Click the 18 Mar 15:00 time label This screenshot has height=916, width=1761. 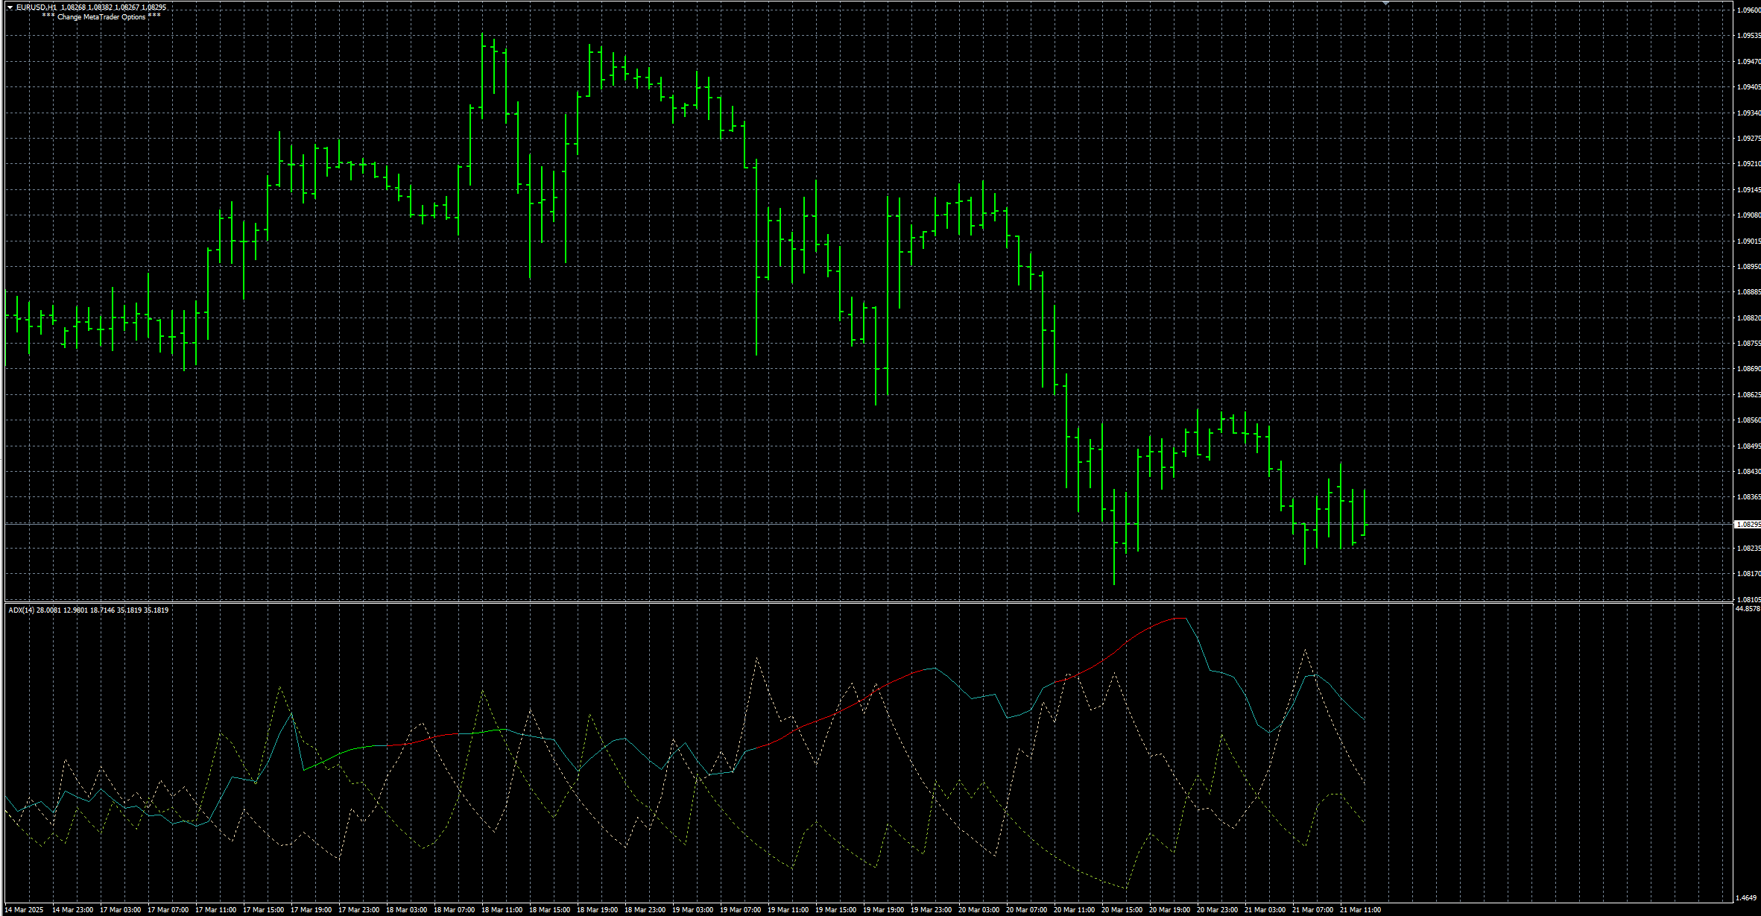tap(549, 910)
